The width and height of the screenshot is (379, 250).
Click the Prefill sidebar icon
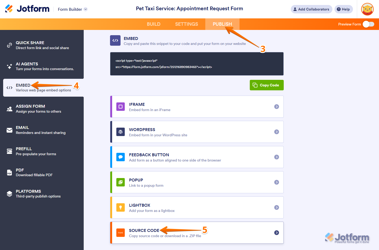9,151
